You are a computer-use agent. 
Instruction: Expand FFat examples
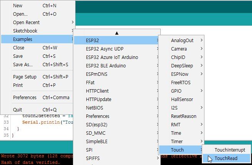coord(117,83)
